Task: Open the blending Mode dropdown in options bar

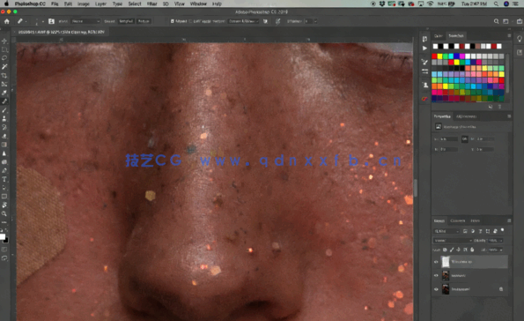Action: tap(86, 21)
